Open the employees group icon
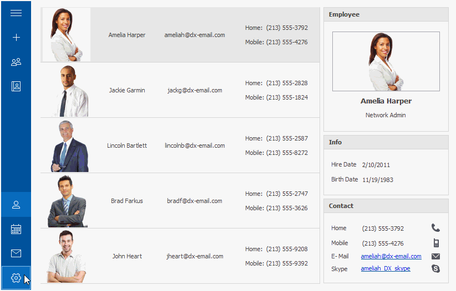 coord(16,62)
